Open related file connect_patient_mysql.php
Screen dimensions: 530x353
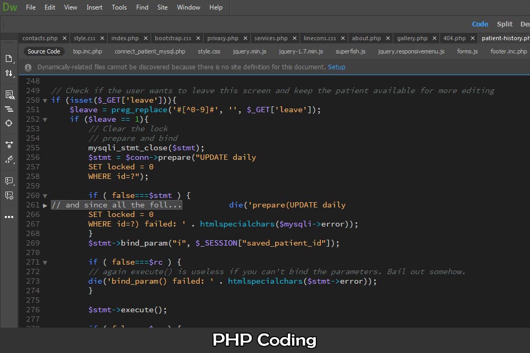[x=150, y=51]
